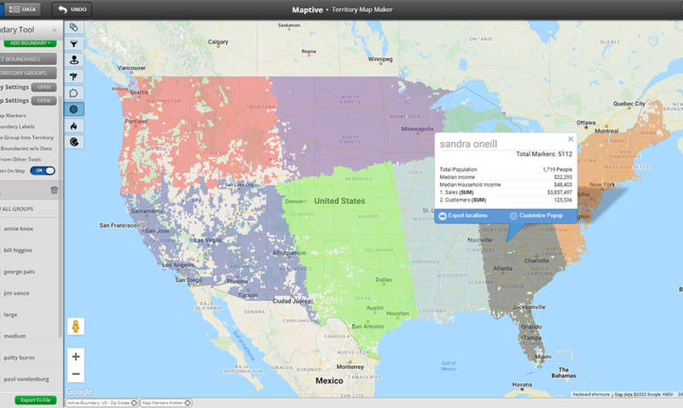Select the jim vance territory group
683x408 pixels.
(x=17, y=293)
